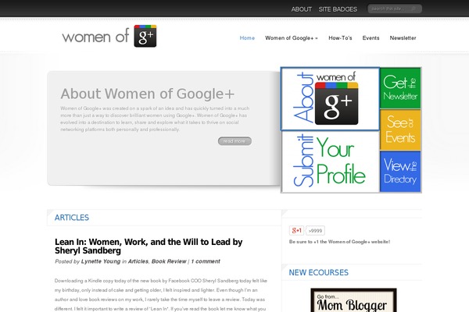Expand the Women of Google+ nav dropdown
Image resolution: width=469 pixels, height=312 pixels.
(x=292, y=38)
